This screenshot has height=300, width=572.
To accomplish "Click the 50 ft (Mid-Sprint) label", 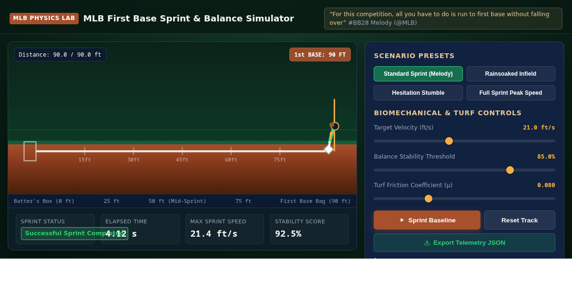I will 177,201.
